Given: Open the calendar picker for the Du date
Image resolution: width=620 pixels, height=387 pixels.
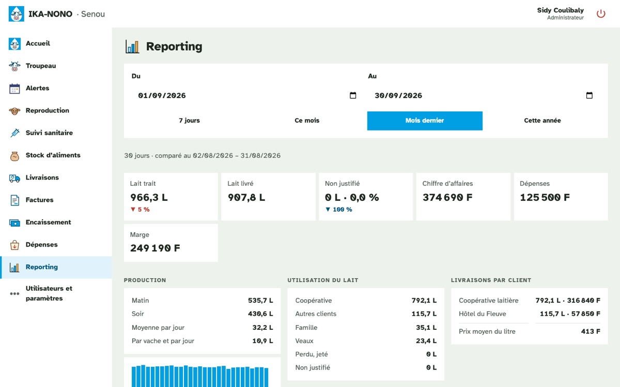Looking at the screenshot, I should click(x=353, y=95).
